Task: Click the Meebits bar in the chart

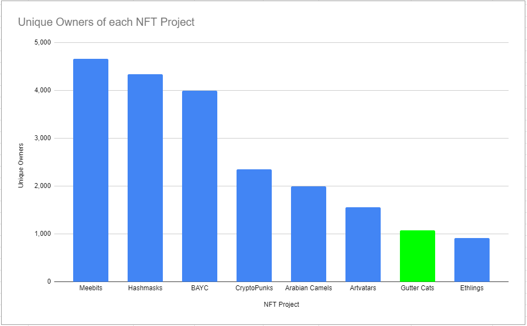Action: pyautogui.click(x=91, y=170)
